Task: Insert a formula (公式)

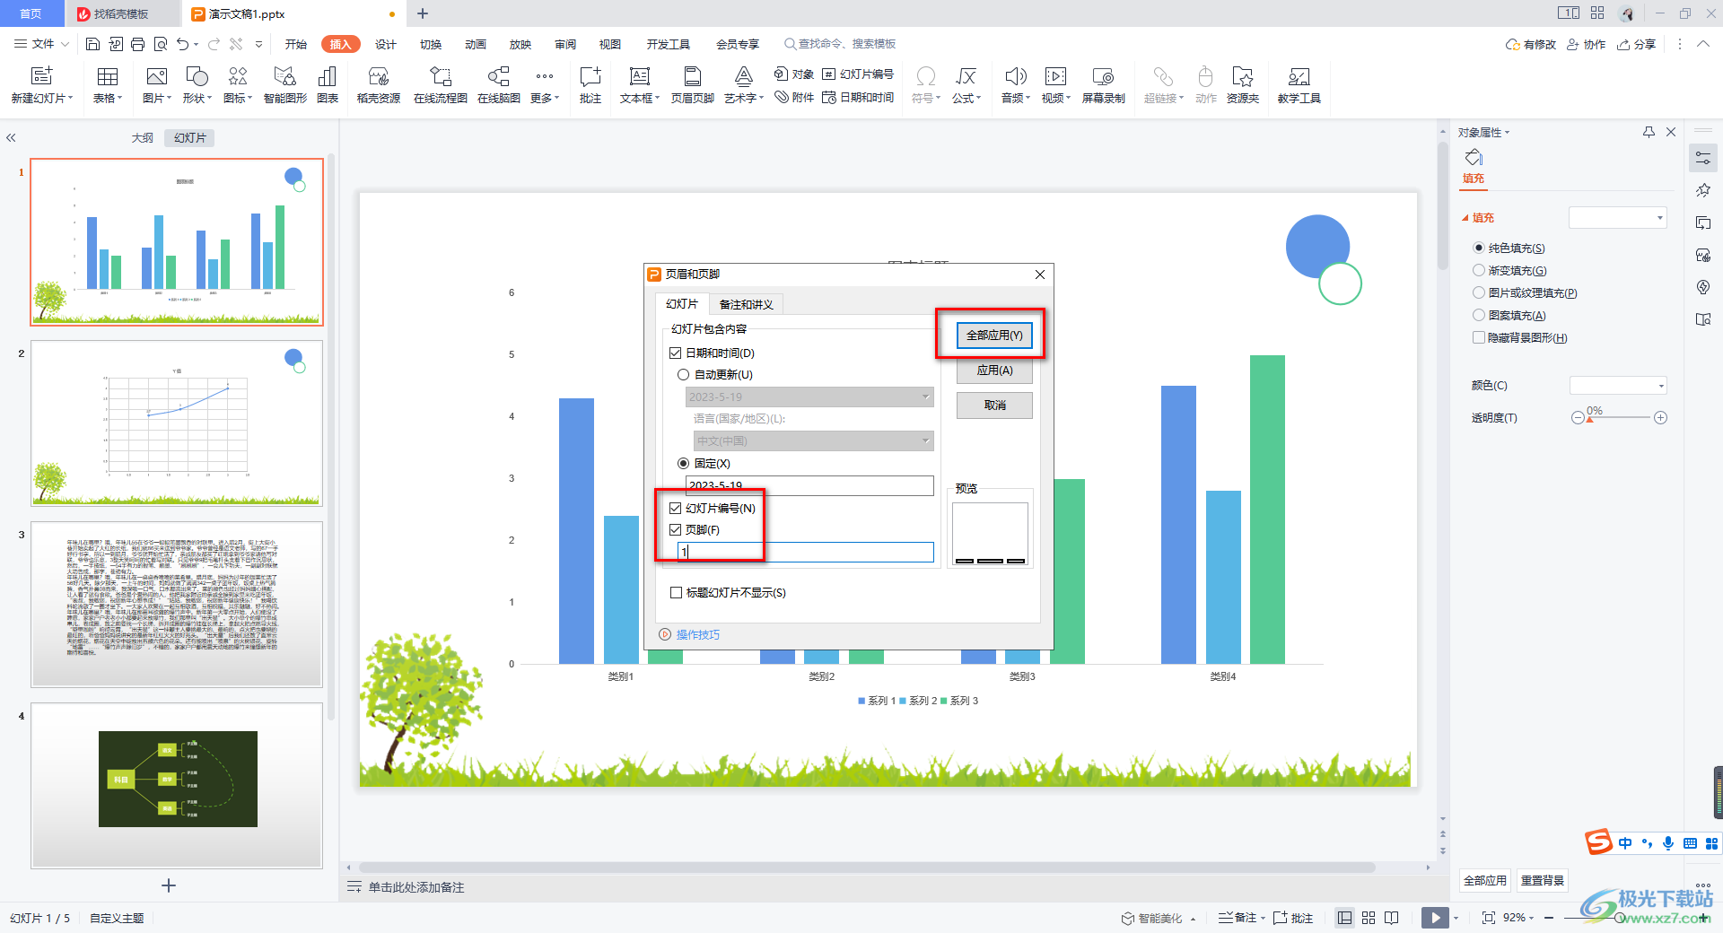Action: pyautogui.click(x=966, y=85)
